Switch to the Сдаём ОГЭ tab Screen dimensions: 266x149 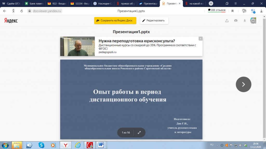click(11, 4)
